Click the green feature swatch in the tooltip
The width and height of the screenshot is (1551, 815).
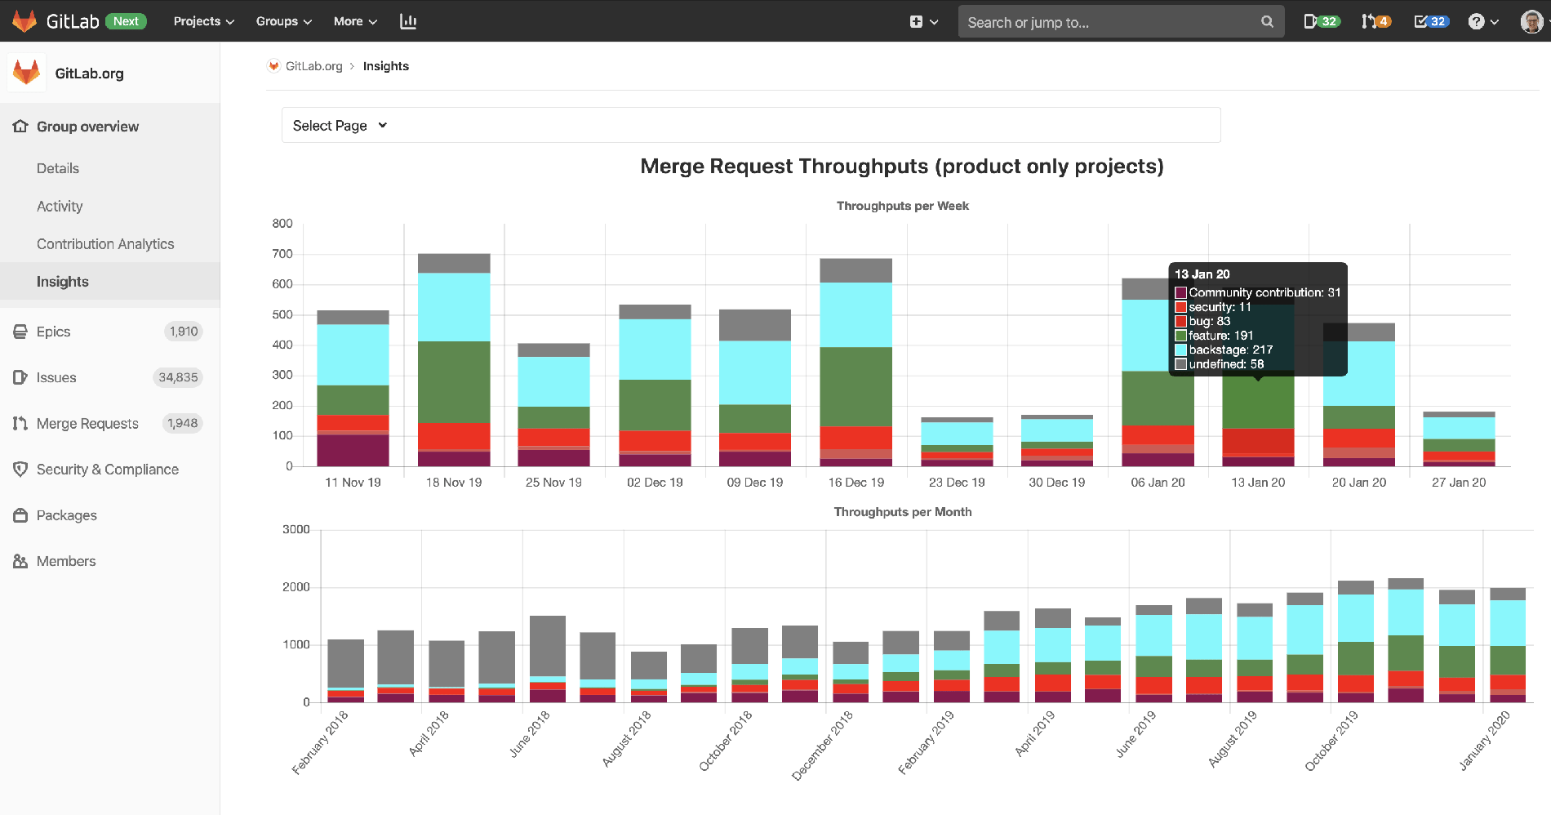[x=1181, y=336]
